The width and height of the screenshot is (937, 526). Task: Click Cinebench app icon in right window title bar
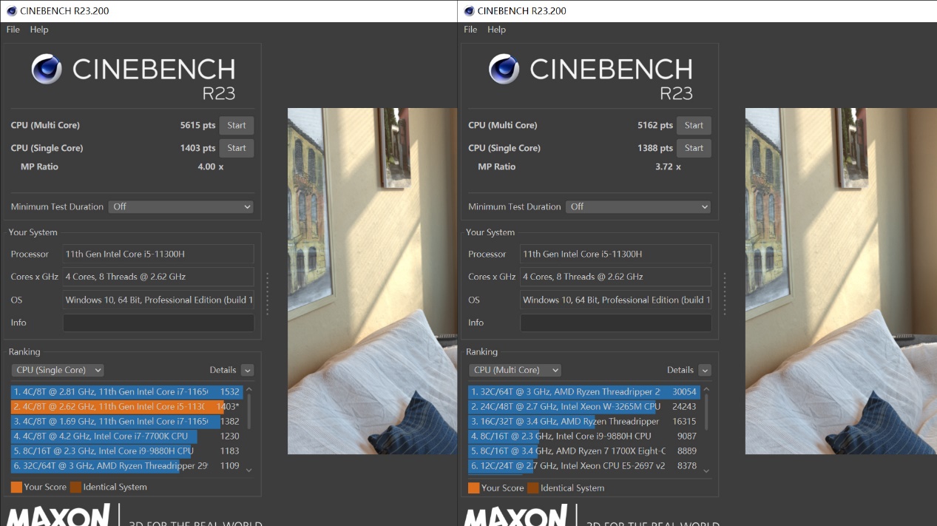tap(468, 10)
